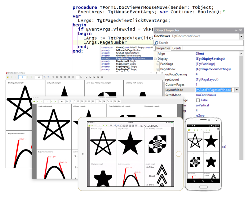Open a file in the Windows viewer toolbar
This screenshot has height=199, width=248.
[x=8, y=77]
